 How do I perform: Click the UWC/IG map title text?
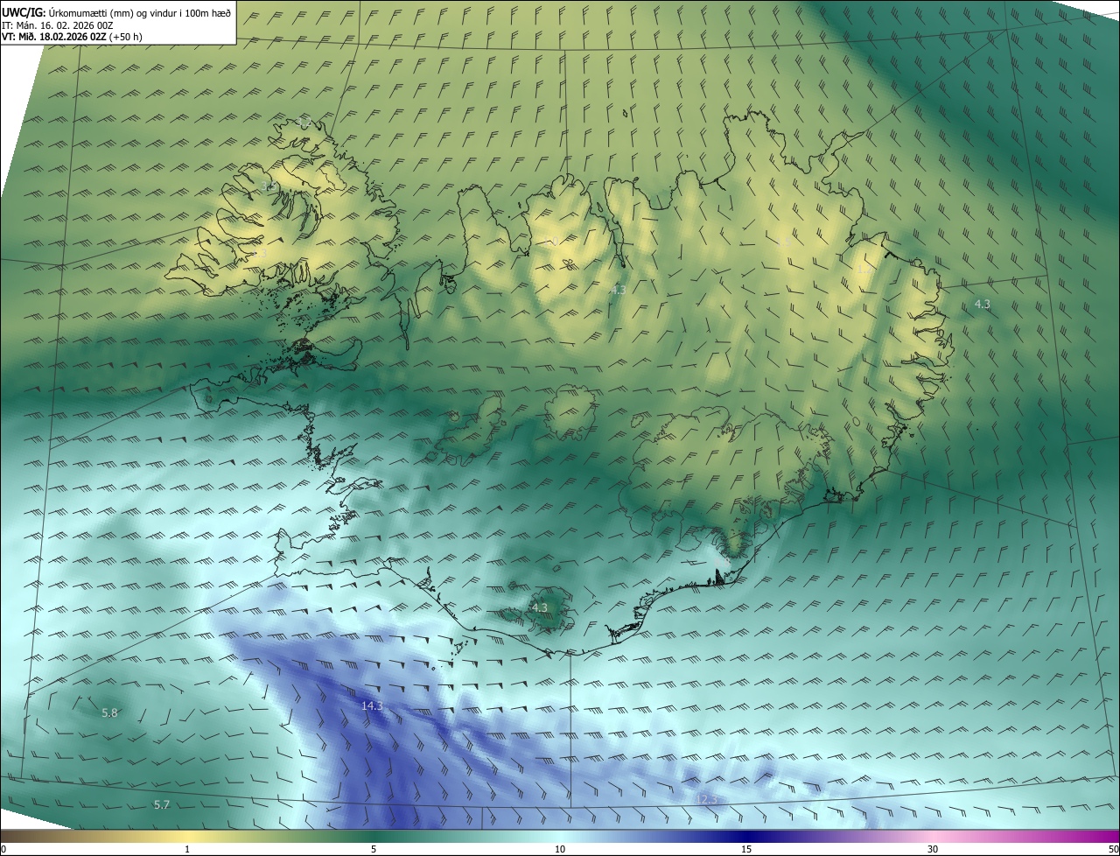point(116,11)
